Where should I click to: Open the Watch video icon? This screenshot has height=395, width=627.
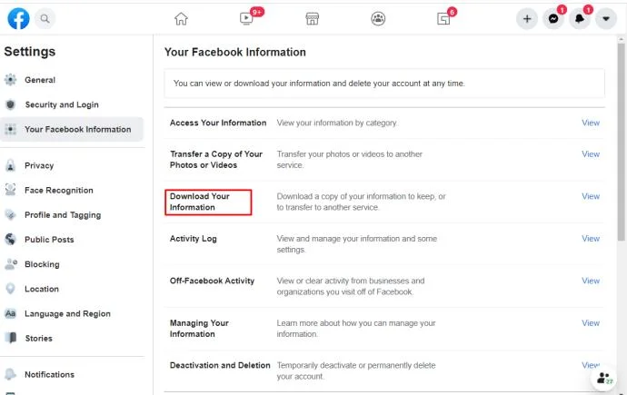(246, 18)
